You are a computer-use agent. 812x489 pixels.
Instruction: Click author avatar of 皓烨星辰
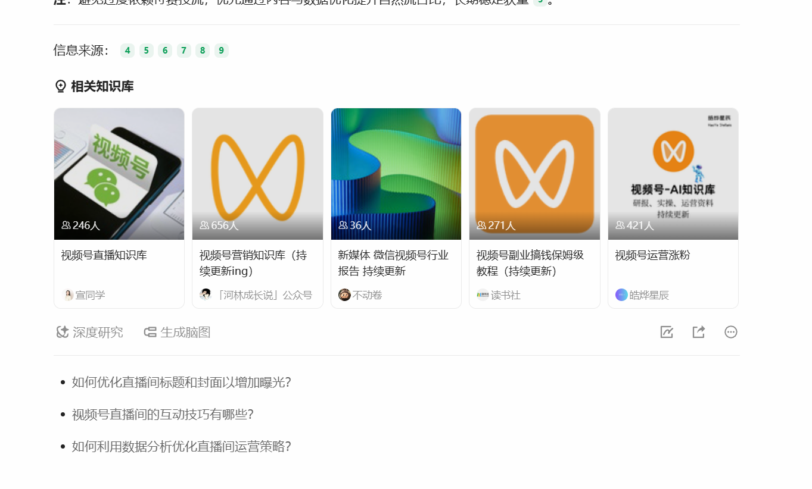(x=621, y=295)
